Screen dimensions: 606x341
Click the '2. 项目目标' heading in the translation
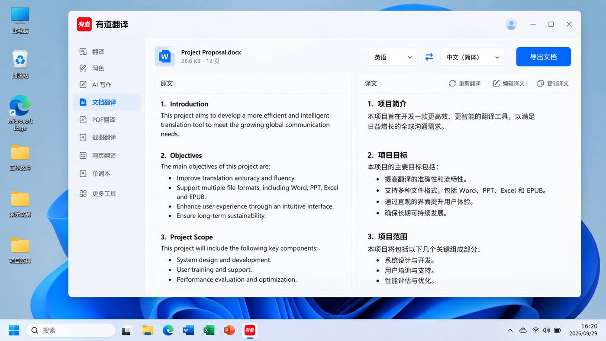tap(387, 155)
